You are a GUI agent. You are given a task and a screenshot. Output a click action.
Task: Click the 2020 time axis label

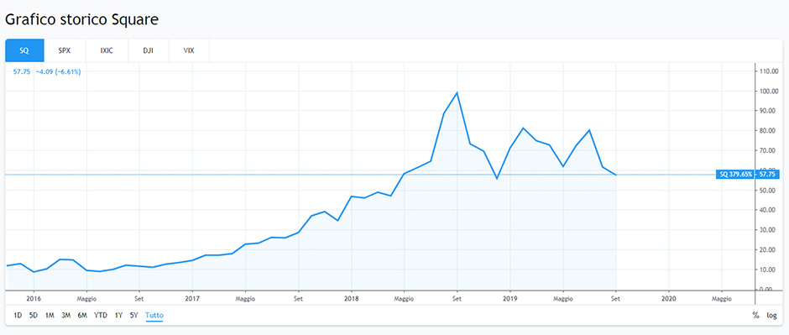(x=669, y=299)
